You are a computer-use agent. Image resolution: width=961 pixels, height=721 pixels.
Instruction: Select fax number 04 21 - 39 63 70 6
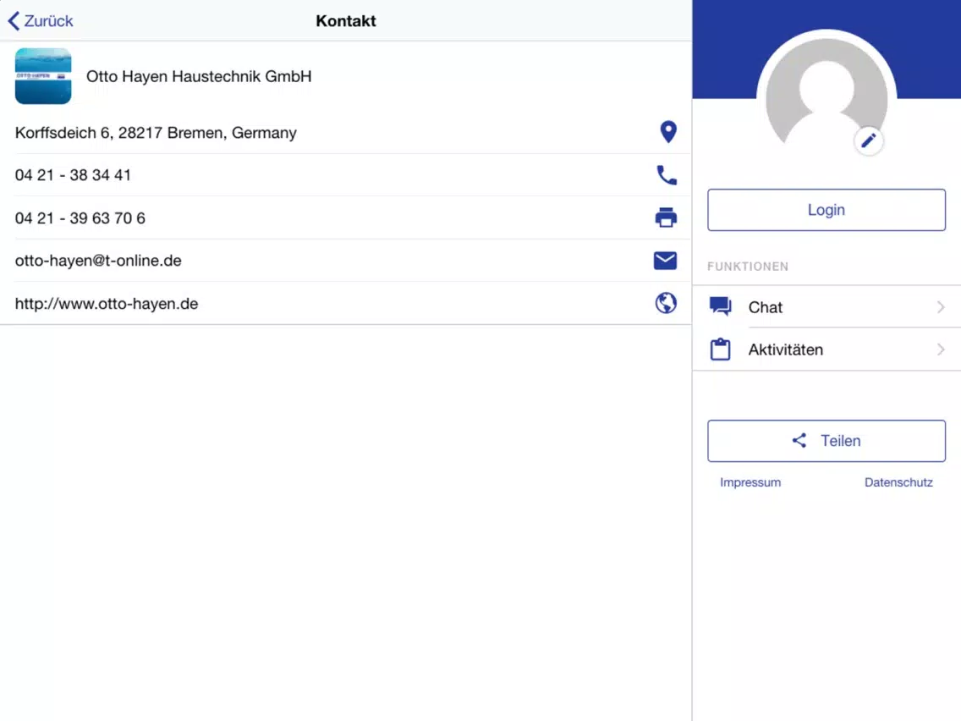pos(80,218)
